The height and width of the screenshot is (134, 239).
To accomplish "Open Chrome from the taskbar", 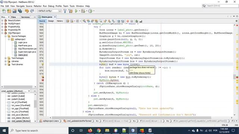I will (99, 131).
